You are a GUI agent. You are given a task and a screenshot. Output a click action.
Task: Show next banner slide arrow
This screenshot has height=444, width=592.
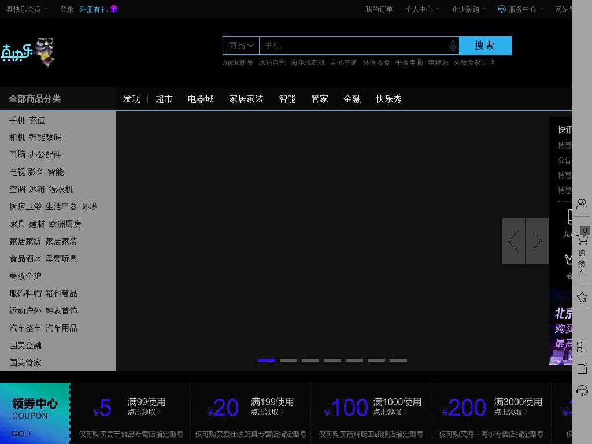537,241
